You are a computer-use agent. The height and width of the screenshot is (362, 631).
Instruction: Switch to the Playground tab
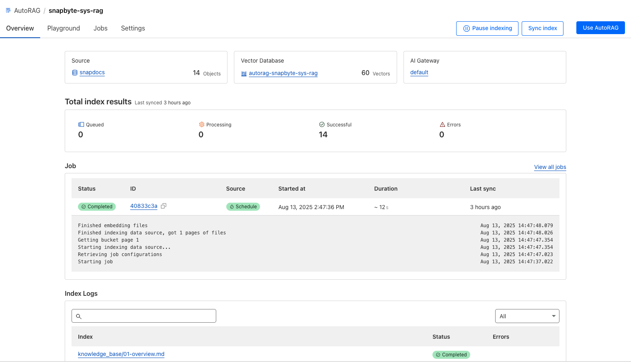[64, 28]
